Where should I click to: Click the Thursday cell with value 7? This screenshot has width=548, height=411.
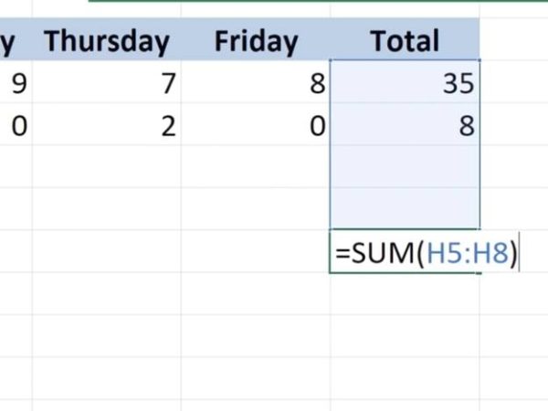tap(107, 82)
